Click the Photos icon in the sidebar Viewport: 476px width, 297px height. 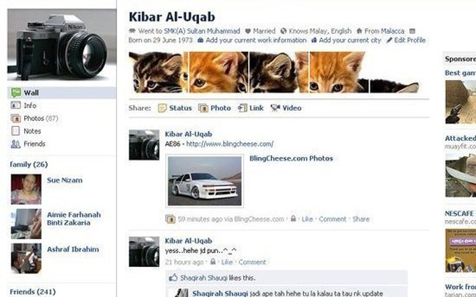tap(15, 118)
